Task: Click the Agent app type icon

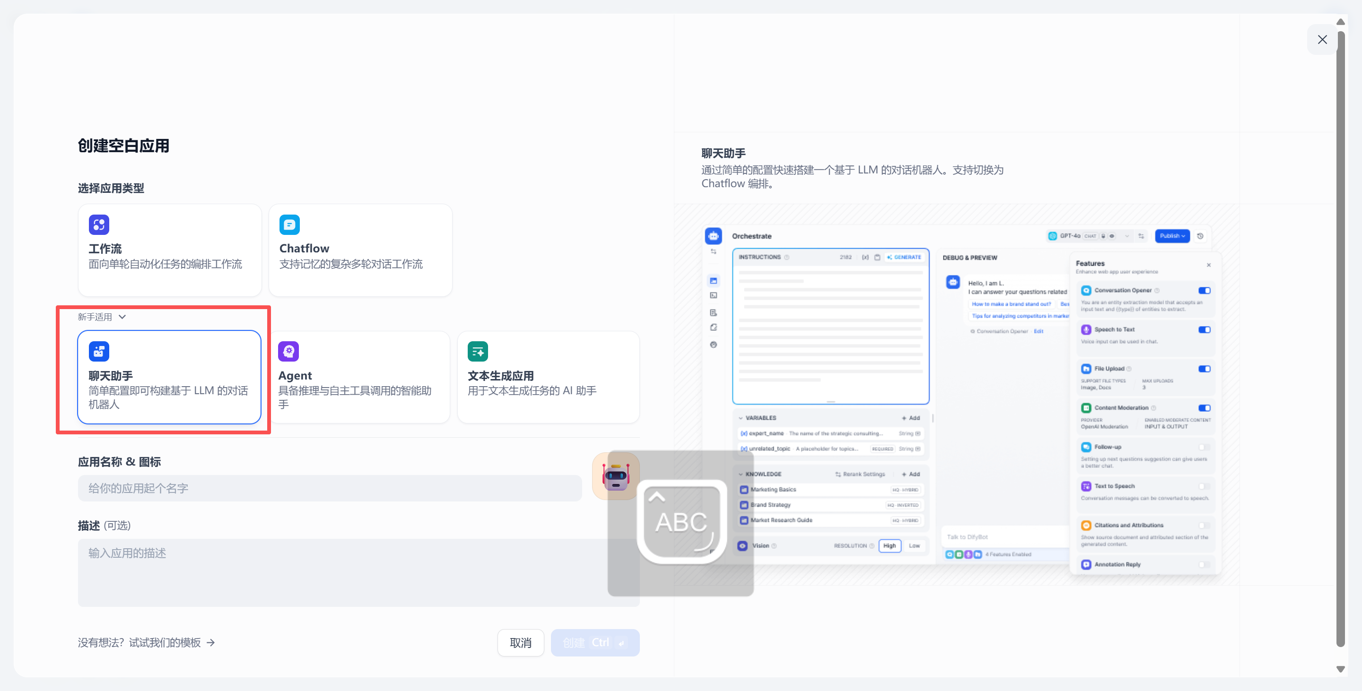Action: [x=288, y=351]
